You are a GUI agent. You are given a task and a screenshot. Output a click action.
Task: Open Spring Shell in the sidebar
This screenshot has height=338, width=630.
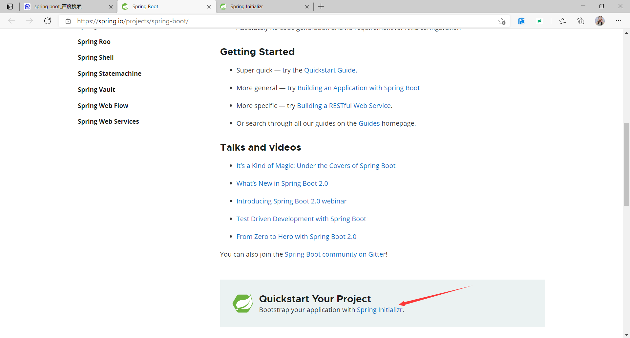pos(95,57)
